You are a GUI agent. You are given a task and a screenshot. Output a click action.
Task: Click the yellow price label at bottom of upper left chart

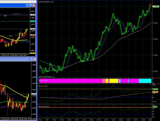coord(33,53)
